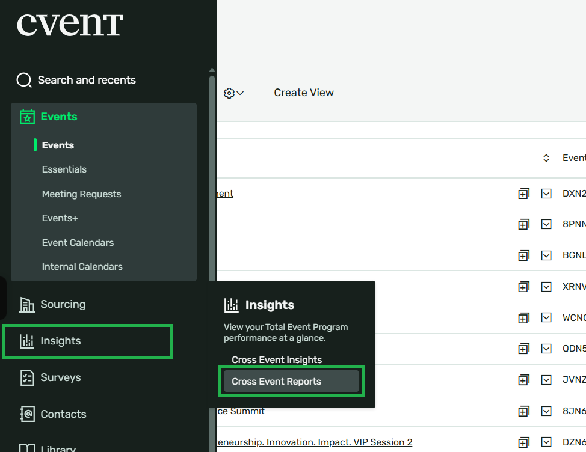Click the plus-box icon in the BGNL row
586x452 pixels.
click(523, 255)
